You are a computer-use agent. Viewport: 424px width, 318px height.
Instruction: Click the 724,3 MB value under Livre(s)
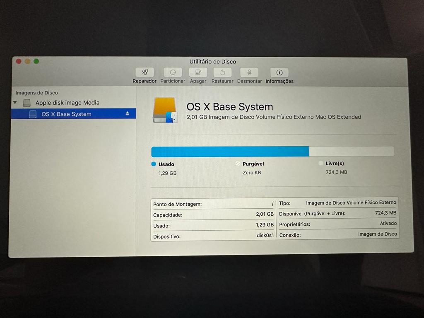click(x=336, y=172)
